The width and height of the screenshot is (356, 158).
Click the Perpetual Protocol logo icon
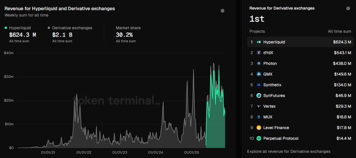pos(259,138)
